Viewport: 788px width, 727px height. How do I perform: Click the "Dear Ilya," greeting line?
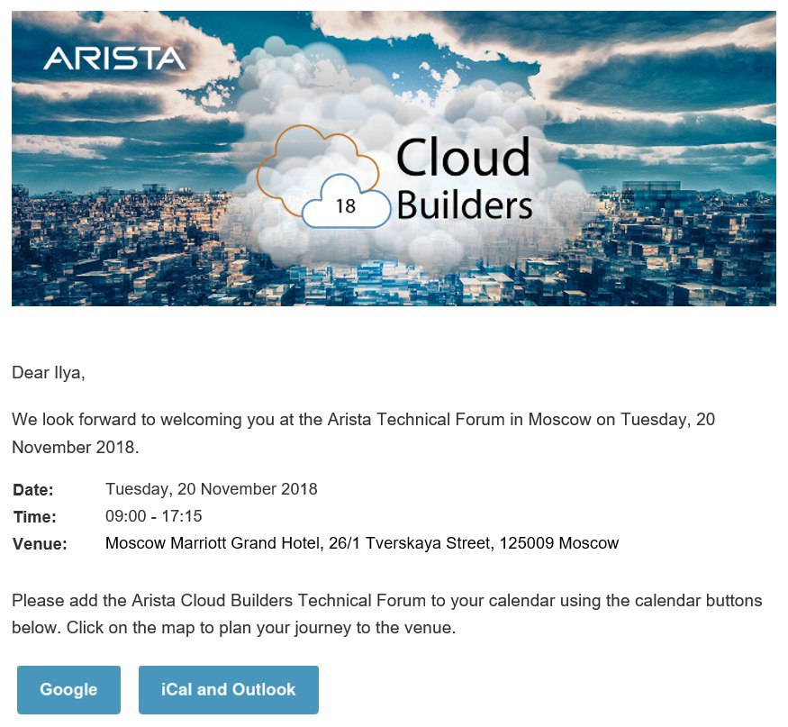click(49, 373)
